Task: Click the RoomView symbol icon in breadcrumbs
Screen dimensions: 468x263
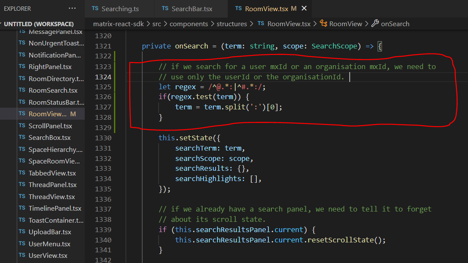Action: tap(323, 24)
